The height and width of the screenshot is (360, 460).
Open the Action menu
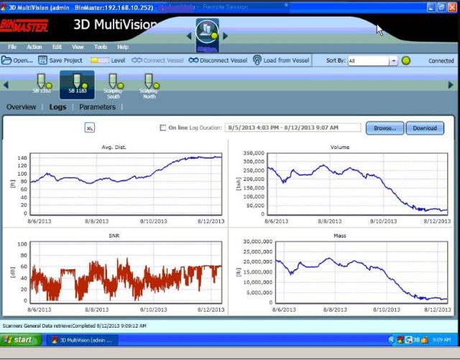[x=34, y=47]
